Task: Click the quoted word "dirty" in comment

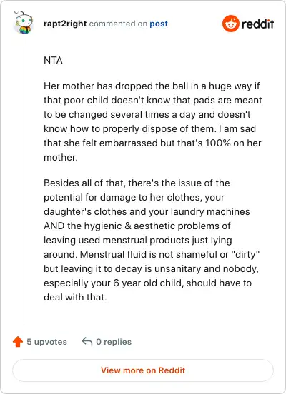Action: 245,255
